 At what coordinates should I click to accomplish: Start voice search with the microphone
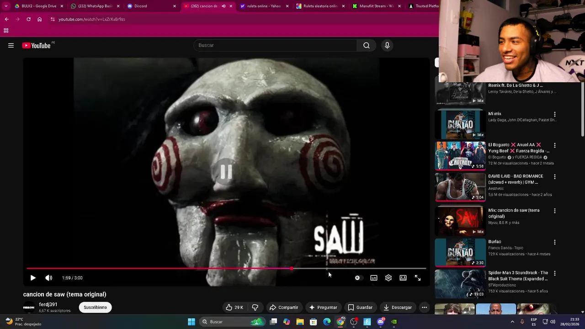click(387, 45)
